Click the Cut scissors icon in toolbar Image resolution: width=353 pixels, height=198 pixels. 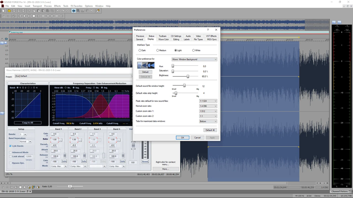pos(29,11)
